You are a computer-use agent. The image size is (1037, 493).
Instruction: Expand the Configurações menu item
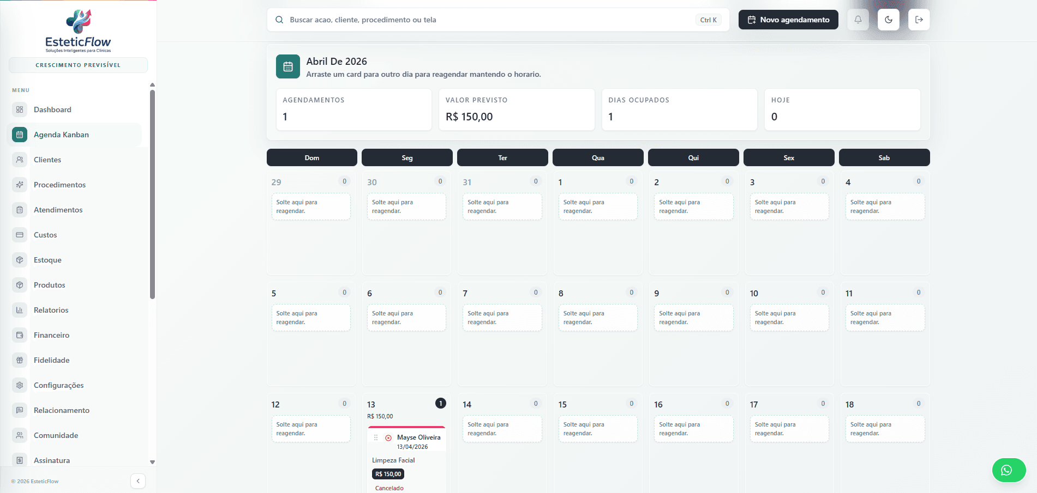58,385
